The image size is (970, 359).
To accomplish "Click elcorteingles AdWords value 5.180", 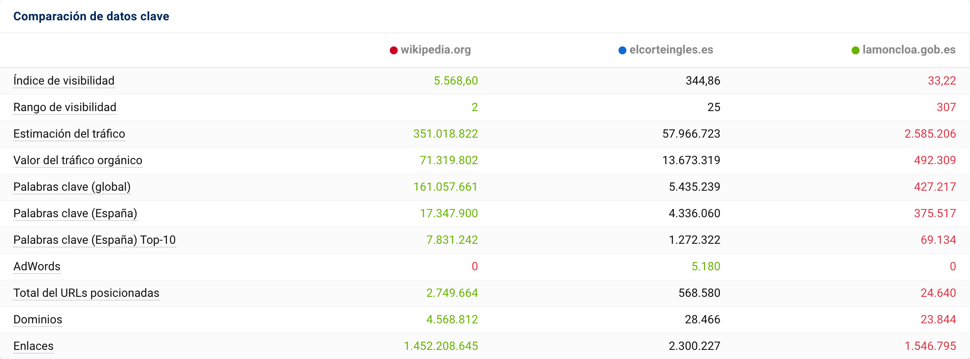I will [705, 267].
